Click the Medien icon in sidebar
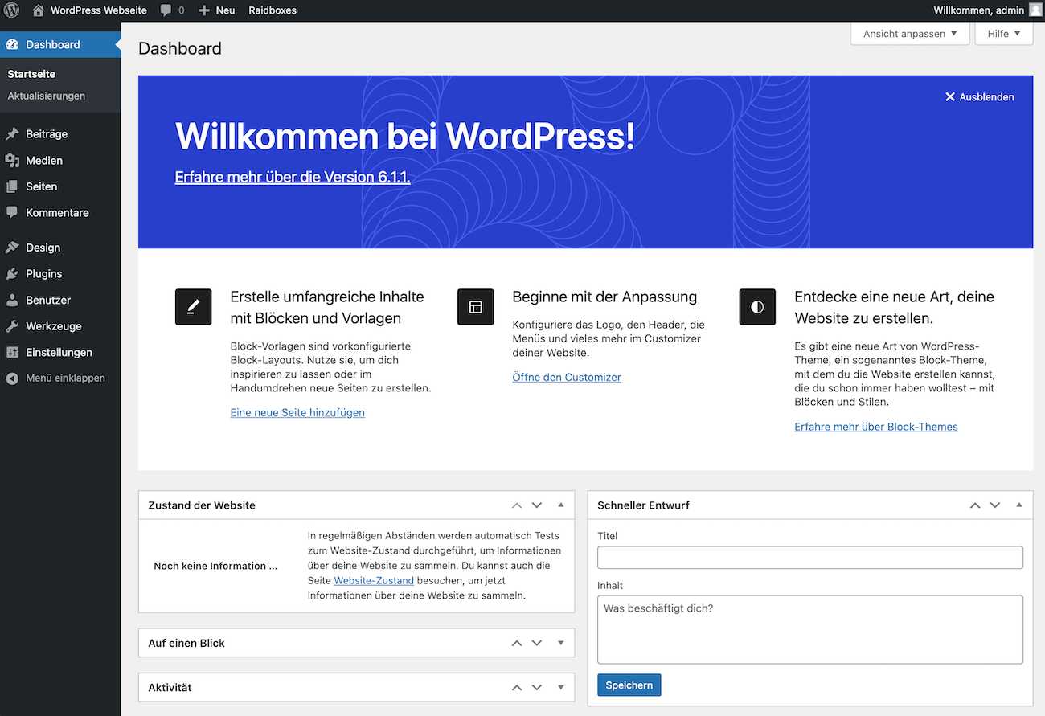Image resolution: width=1045 pixels, height=716 pixels. pos(12,161)
